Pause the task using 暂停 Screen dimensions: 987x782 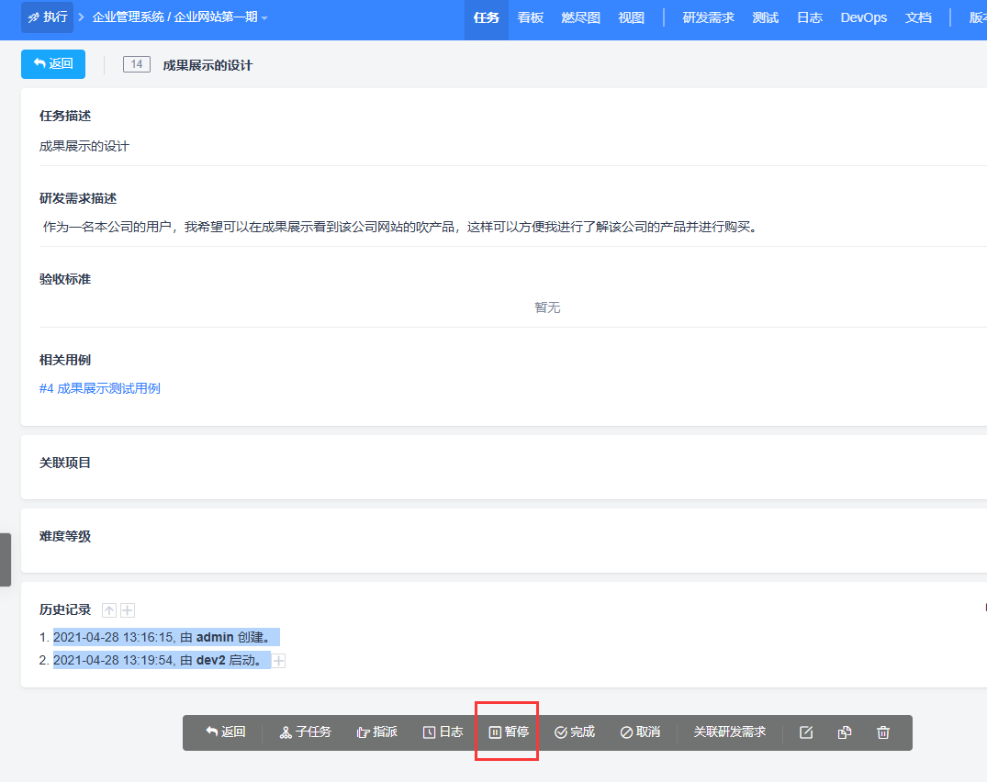[509, 732]
